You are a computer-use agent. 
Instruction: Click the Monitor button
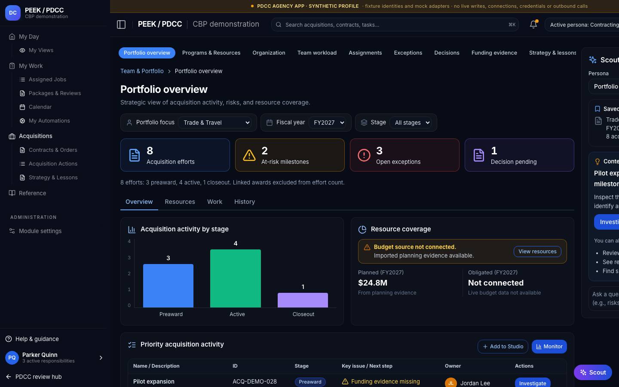pyautogui.click(x=549, y=347)
